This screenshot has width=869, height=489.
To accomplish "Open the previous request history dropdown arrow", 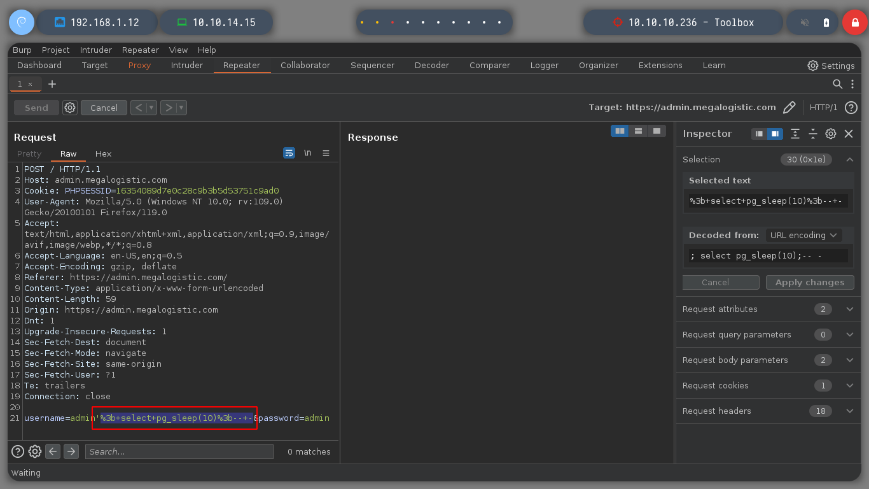I will coord(152,108).
